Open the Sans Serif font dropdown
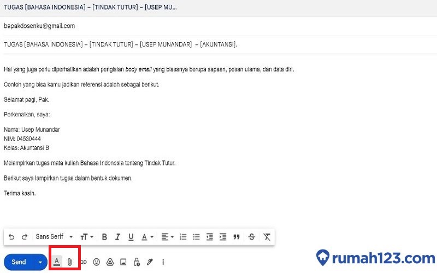 [x=54, y=237]
